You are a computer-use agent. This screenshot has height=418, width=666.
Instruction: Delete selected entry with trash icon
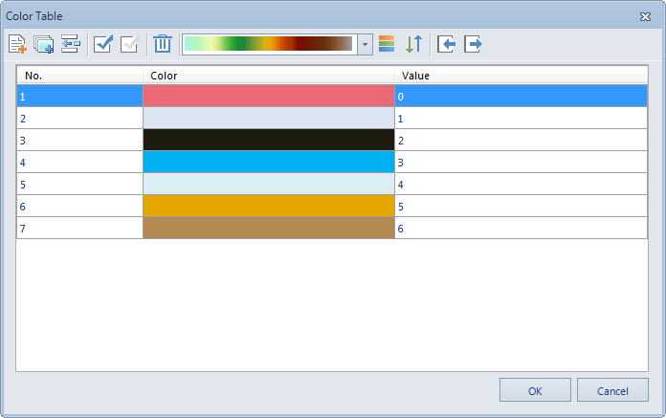point(163,44)
